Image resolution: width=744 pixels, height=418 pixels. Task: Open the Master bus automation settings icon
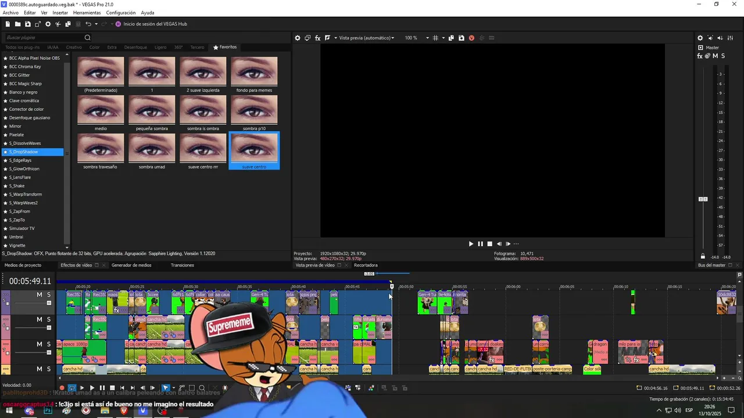coord(707,56)
